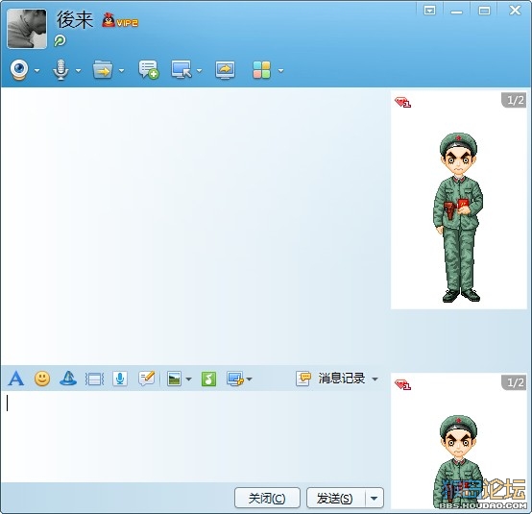Click the contact name 後来
This screenshot has height=514, width=532.
[x=75, y=19]
